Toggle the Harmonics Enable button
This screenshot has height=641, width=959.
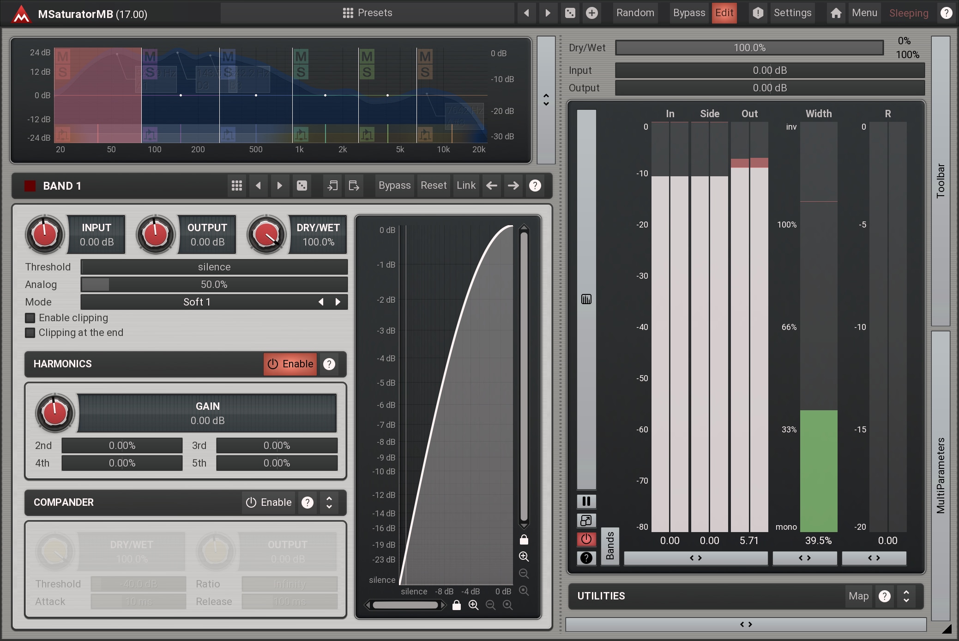(x=290, y=364)
